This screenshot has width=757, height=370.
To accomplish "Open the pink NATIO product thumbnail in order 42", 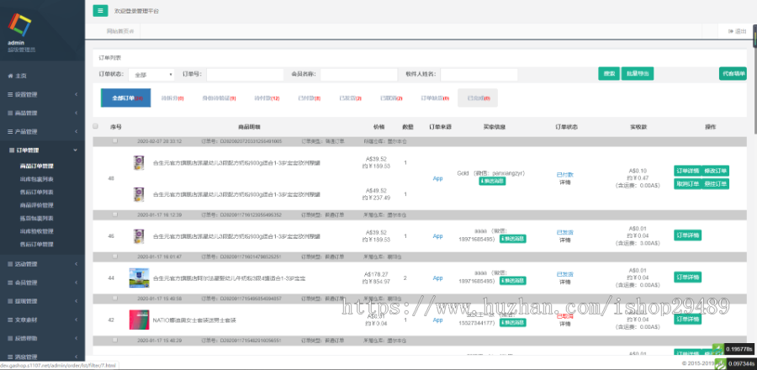I will pyautogui.click(x=139, y=320).
